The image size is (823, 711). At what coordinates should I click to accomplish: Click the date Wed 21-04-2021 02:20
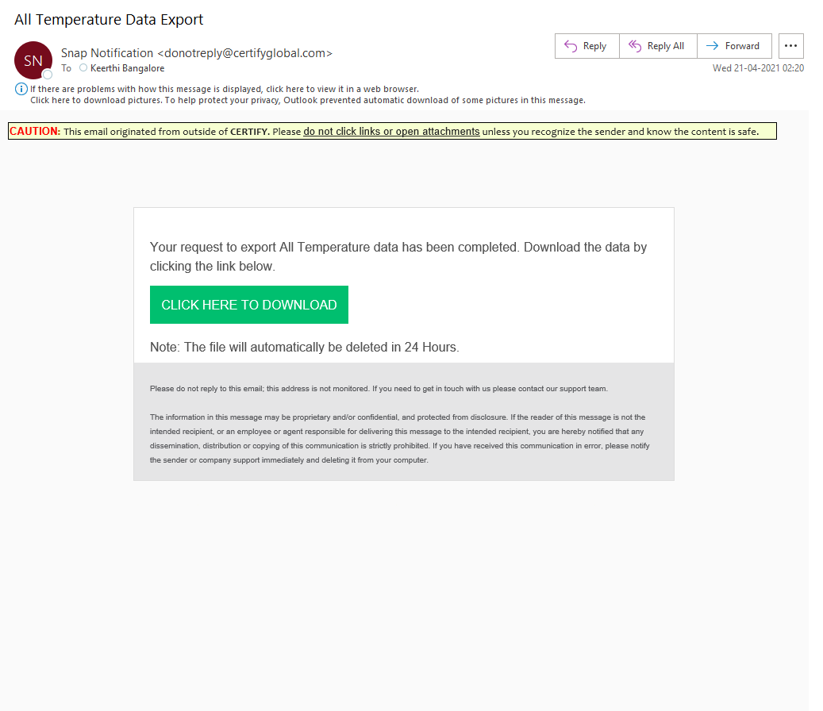[x=758, y=68]
